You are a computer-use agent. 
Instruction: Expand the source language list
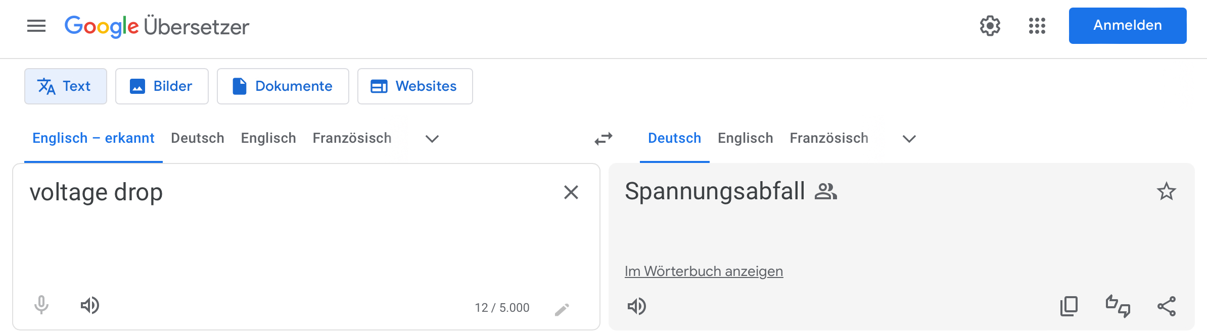point(432,139)
